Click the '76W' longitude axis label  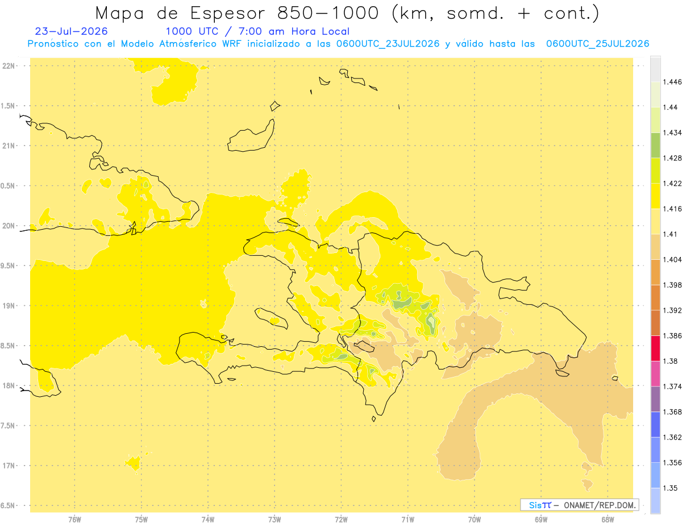tap(74, 519)
